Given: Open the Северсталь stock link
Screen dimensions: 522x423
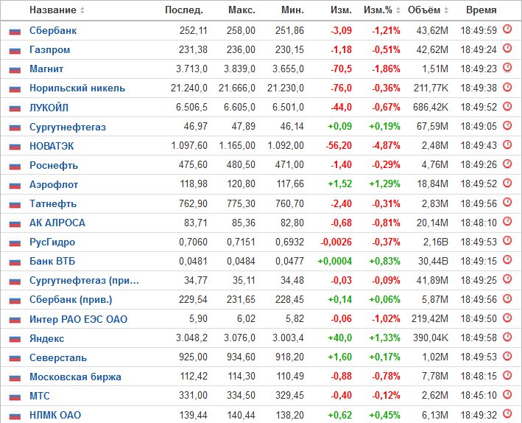Looking at the screenshot, I should pos(58,357).
